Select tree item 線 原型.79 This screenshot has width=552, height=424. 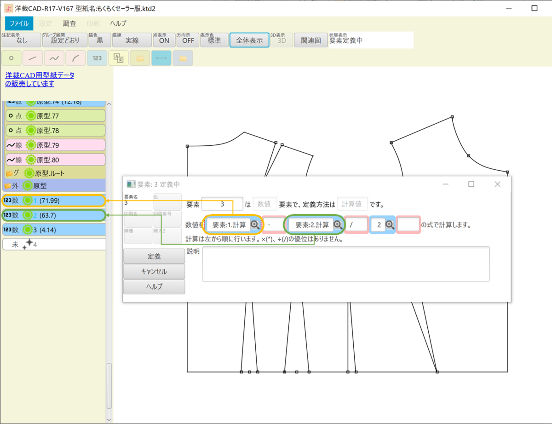pos(55,145)
